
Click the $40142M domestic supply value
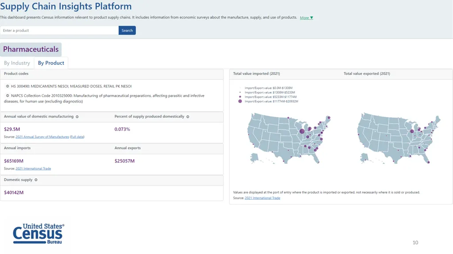[14, 193]
